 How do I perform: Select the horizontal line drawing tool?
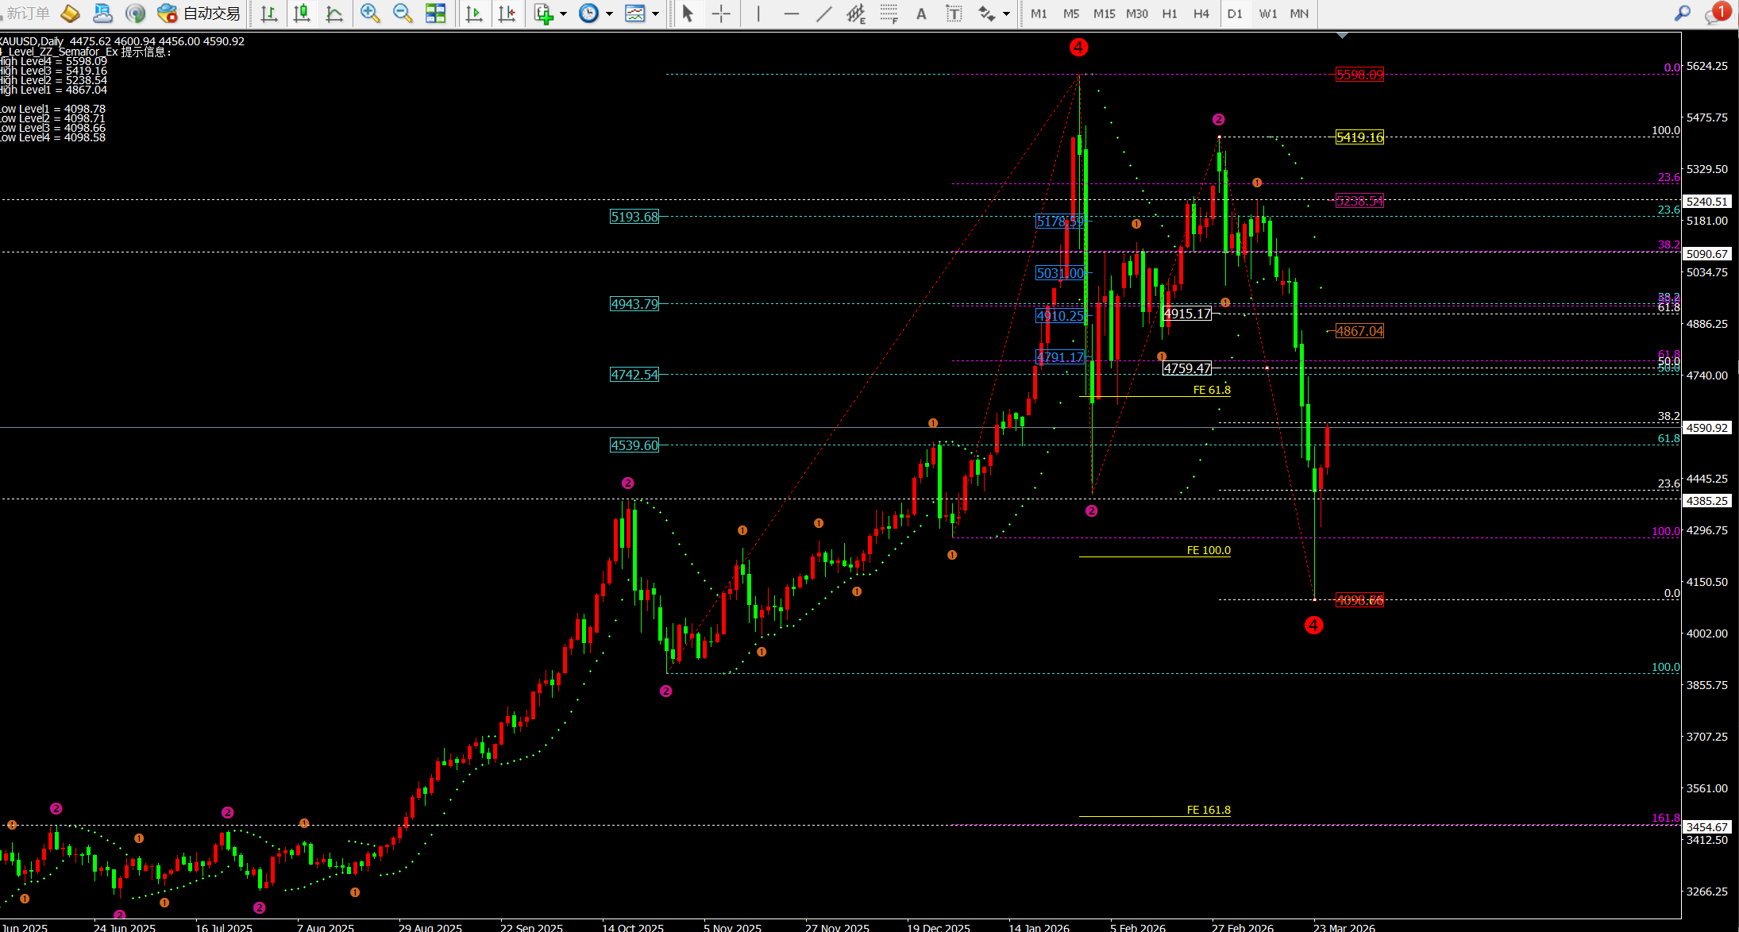pos(792,13)
